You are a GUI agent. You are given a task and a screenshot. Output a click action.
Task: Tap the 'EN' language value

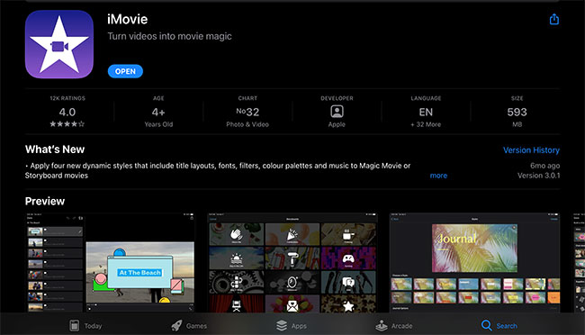click(x=426, y=112)
